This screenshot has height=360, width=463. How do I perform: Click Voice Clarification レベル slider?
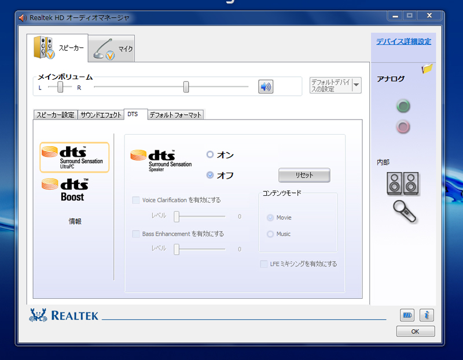[177, 217]
